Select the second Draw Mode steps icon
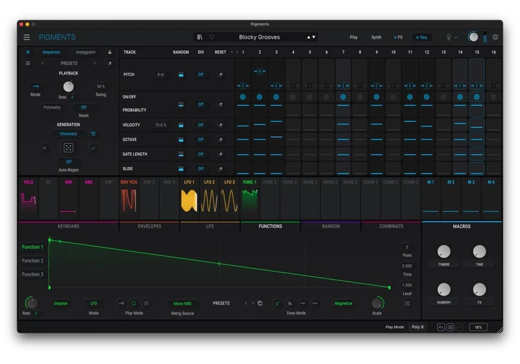Viewport: 520px width, 364px height. click(x=290, y=303)
